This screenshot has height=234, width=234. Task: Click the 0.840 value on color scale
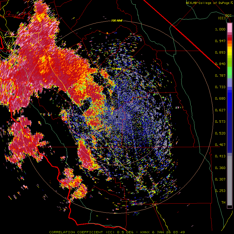tap(220, 64)
